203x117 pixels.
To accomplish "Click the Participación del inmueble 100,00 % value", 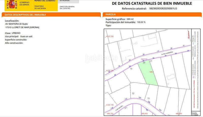I will click(x=141, y=22).
